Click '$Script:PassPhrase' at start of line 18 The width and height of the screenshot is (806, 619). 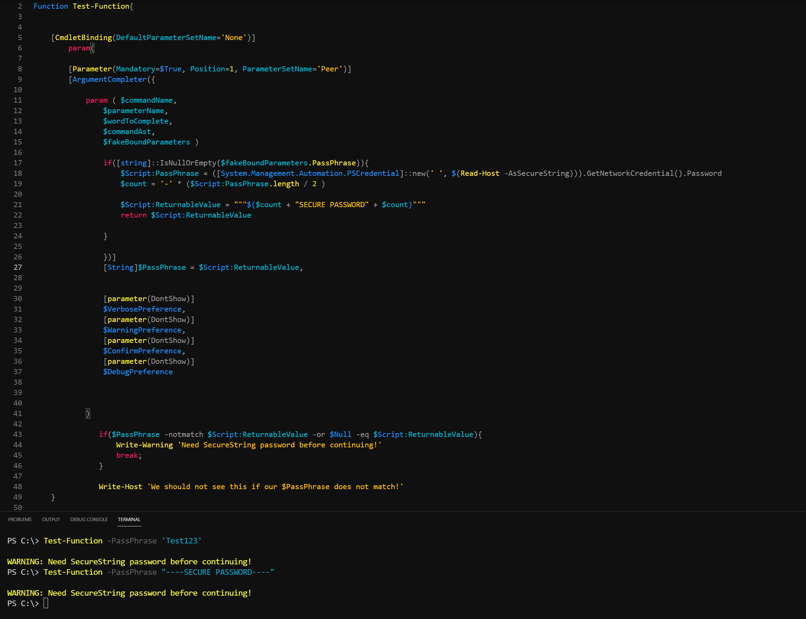click(160, 173)
